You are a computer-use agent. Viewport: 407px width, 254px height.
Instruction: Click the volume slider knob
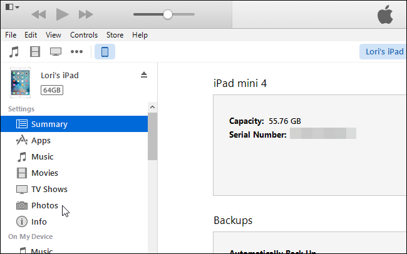click(x=167, y=14)
